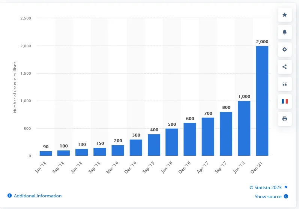Click the 700 data label
Screen dimensions: 299x209
tap(208, 113)
